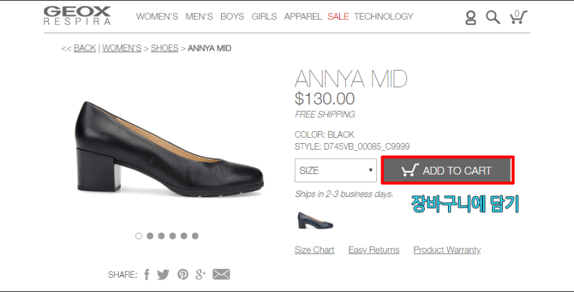The height and width of the screenshot is (292, 574).
Task: Go to SHOES in the breadcrumb
Action: (164, 48)
